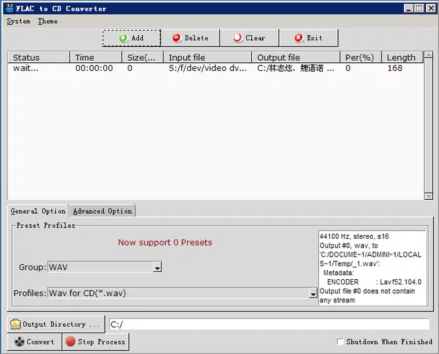Screen dimensions: 439x354
Task: Click the Clear toolbar button
Action: click(249, 38)
